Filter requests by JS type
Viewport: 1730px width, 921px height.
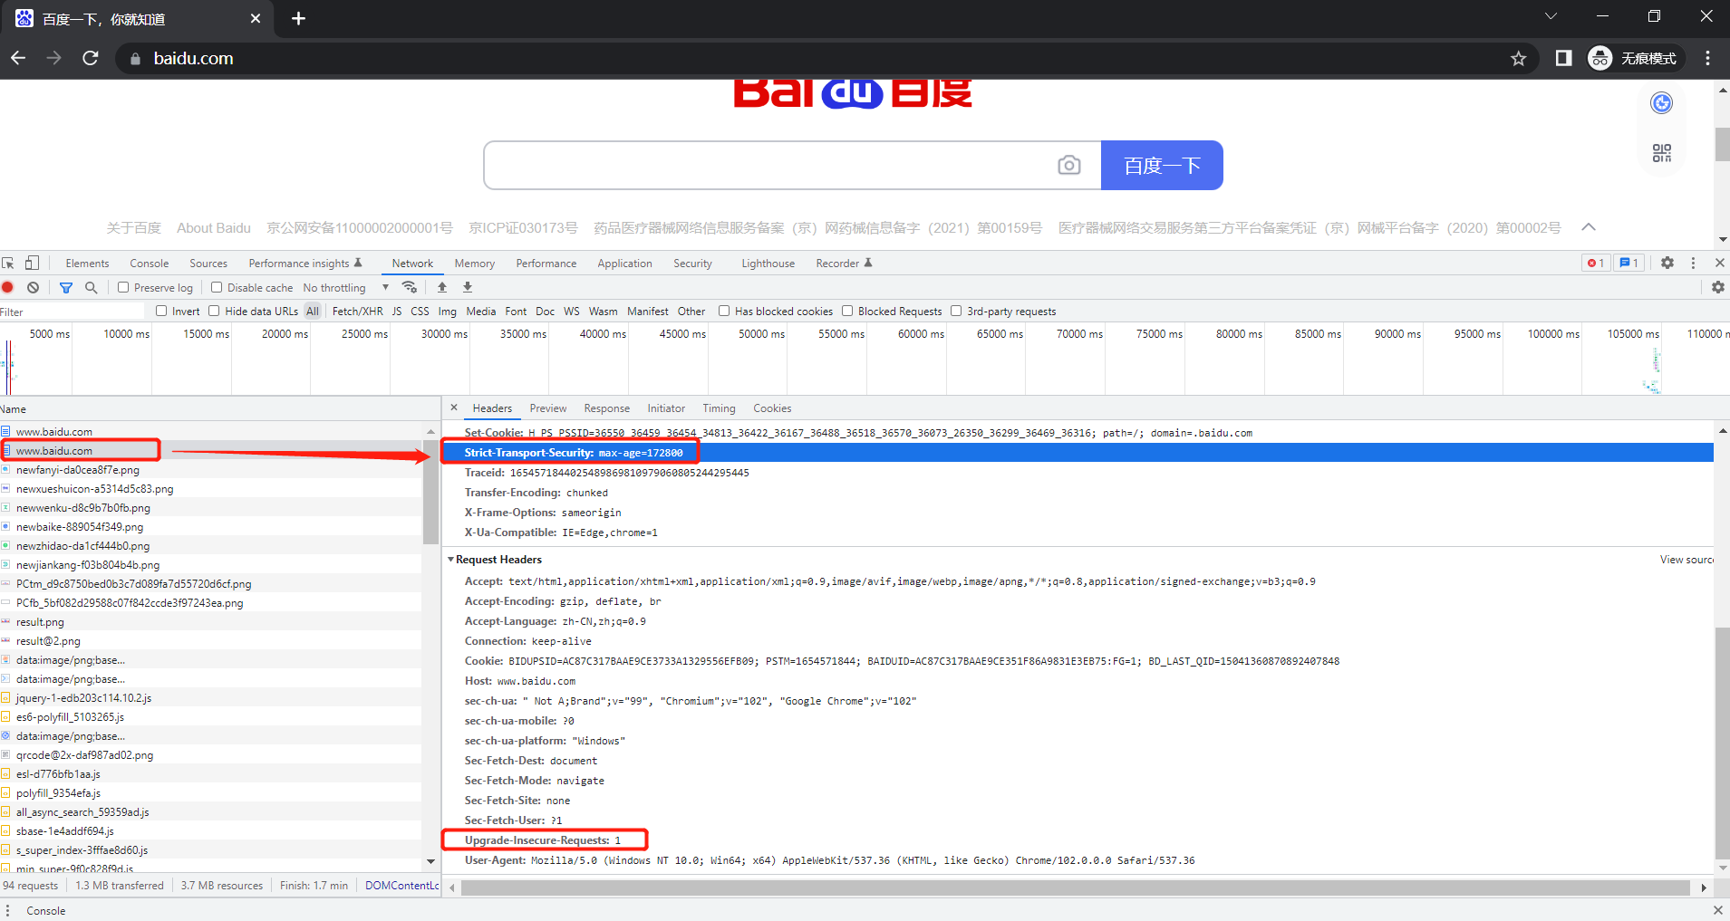(397, 311)
